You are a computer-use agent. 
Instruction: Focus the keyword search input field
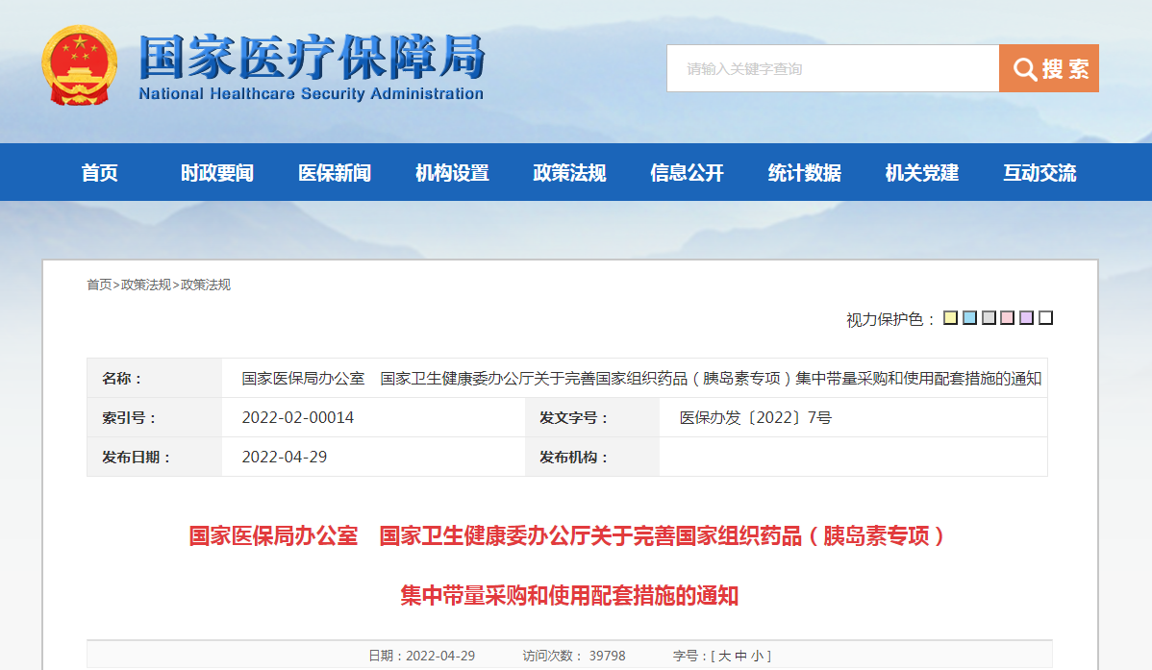(x=833, y=68)
